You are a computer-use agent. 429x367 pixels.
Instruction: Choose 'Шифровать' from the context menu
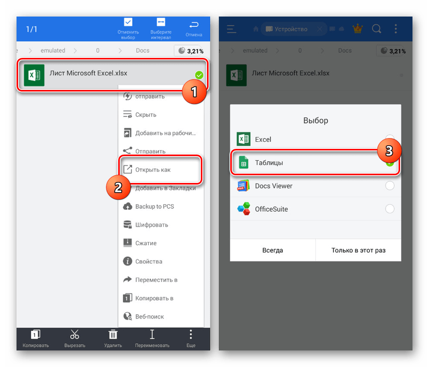tap(151, 225)
